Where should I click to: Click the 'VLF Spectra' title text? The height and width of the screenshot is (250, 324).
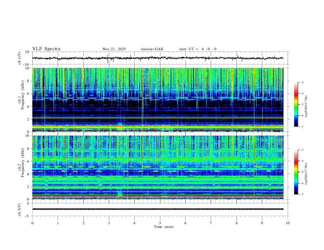(x=46, y=49)
